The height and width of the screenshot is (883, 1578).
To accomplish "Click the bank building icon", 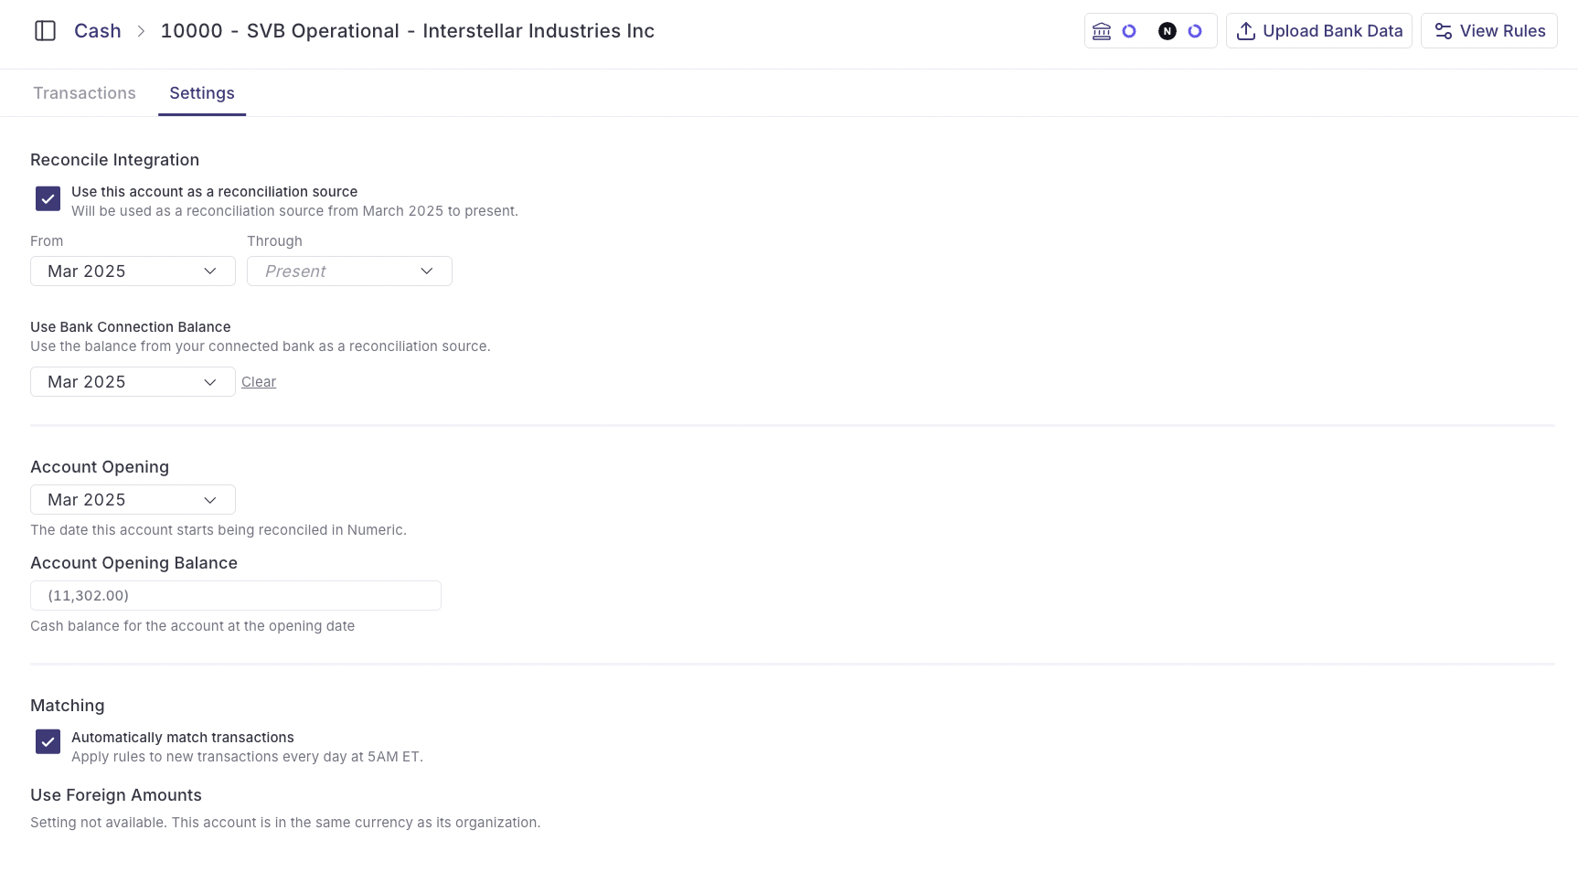I will 1102,31.
